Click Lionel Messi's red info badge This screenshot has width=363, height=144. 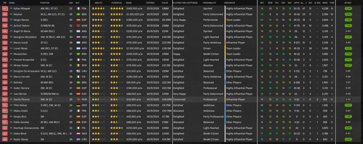(x=5, y=48)
